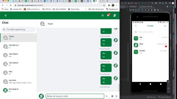The width and height of the screenshot is (177, 99).
Task: Take emulator screenshot with camera icon
Action: (155, 10)
